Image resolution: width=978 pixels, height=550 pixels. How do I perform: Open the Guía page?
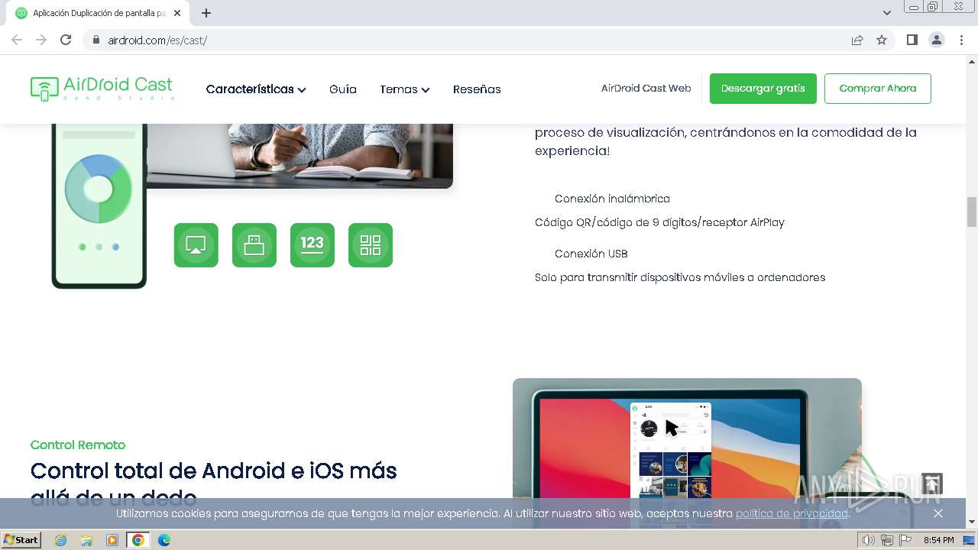[343, 89]
